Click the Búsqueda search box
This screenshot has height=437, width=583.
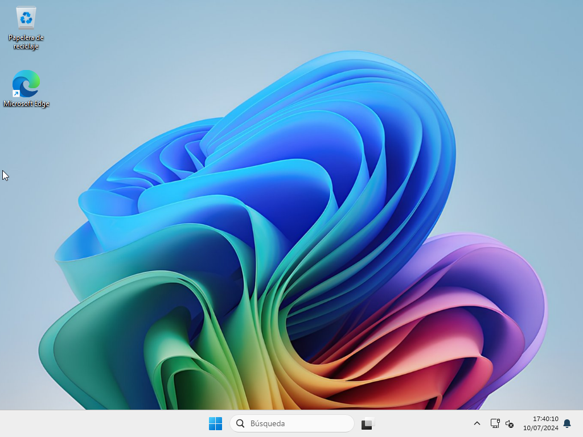tap(292, 423)
